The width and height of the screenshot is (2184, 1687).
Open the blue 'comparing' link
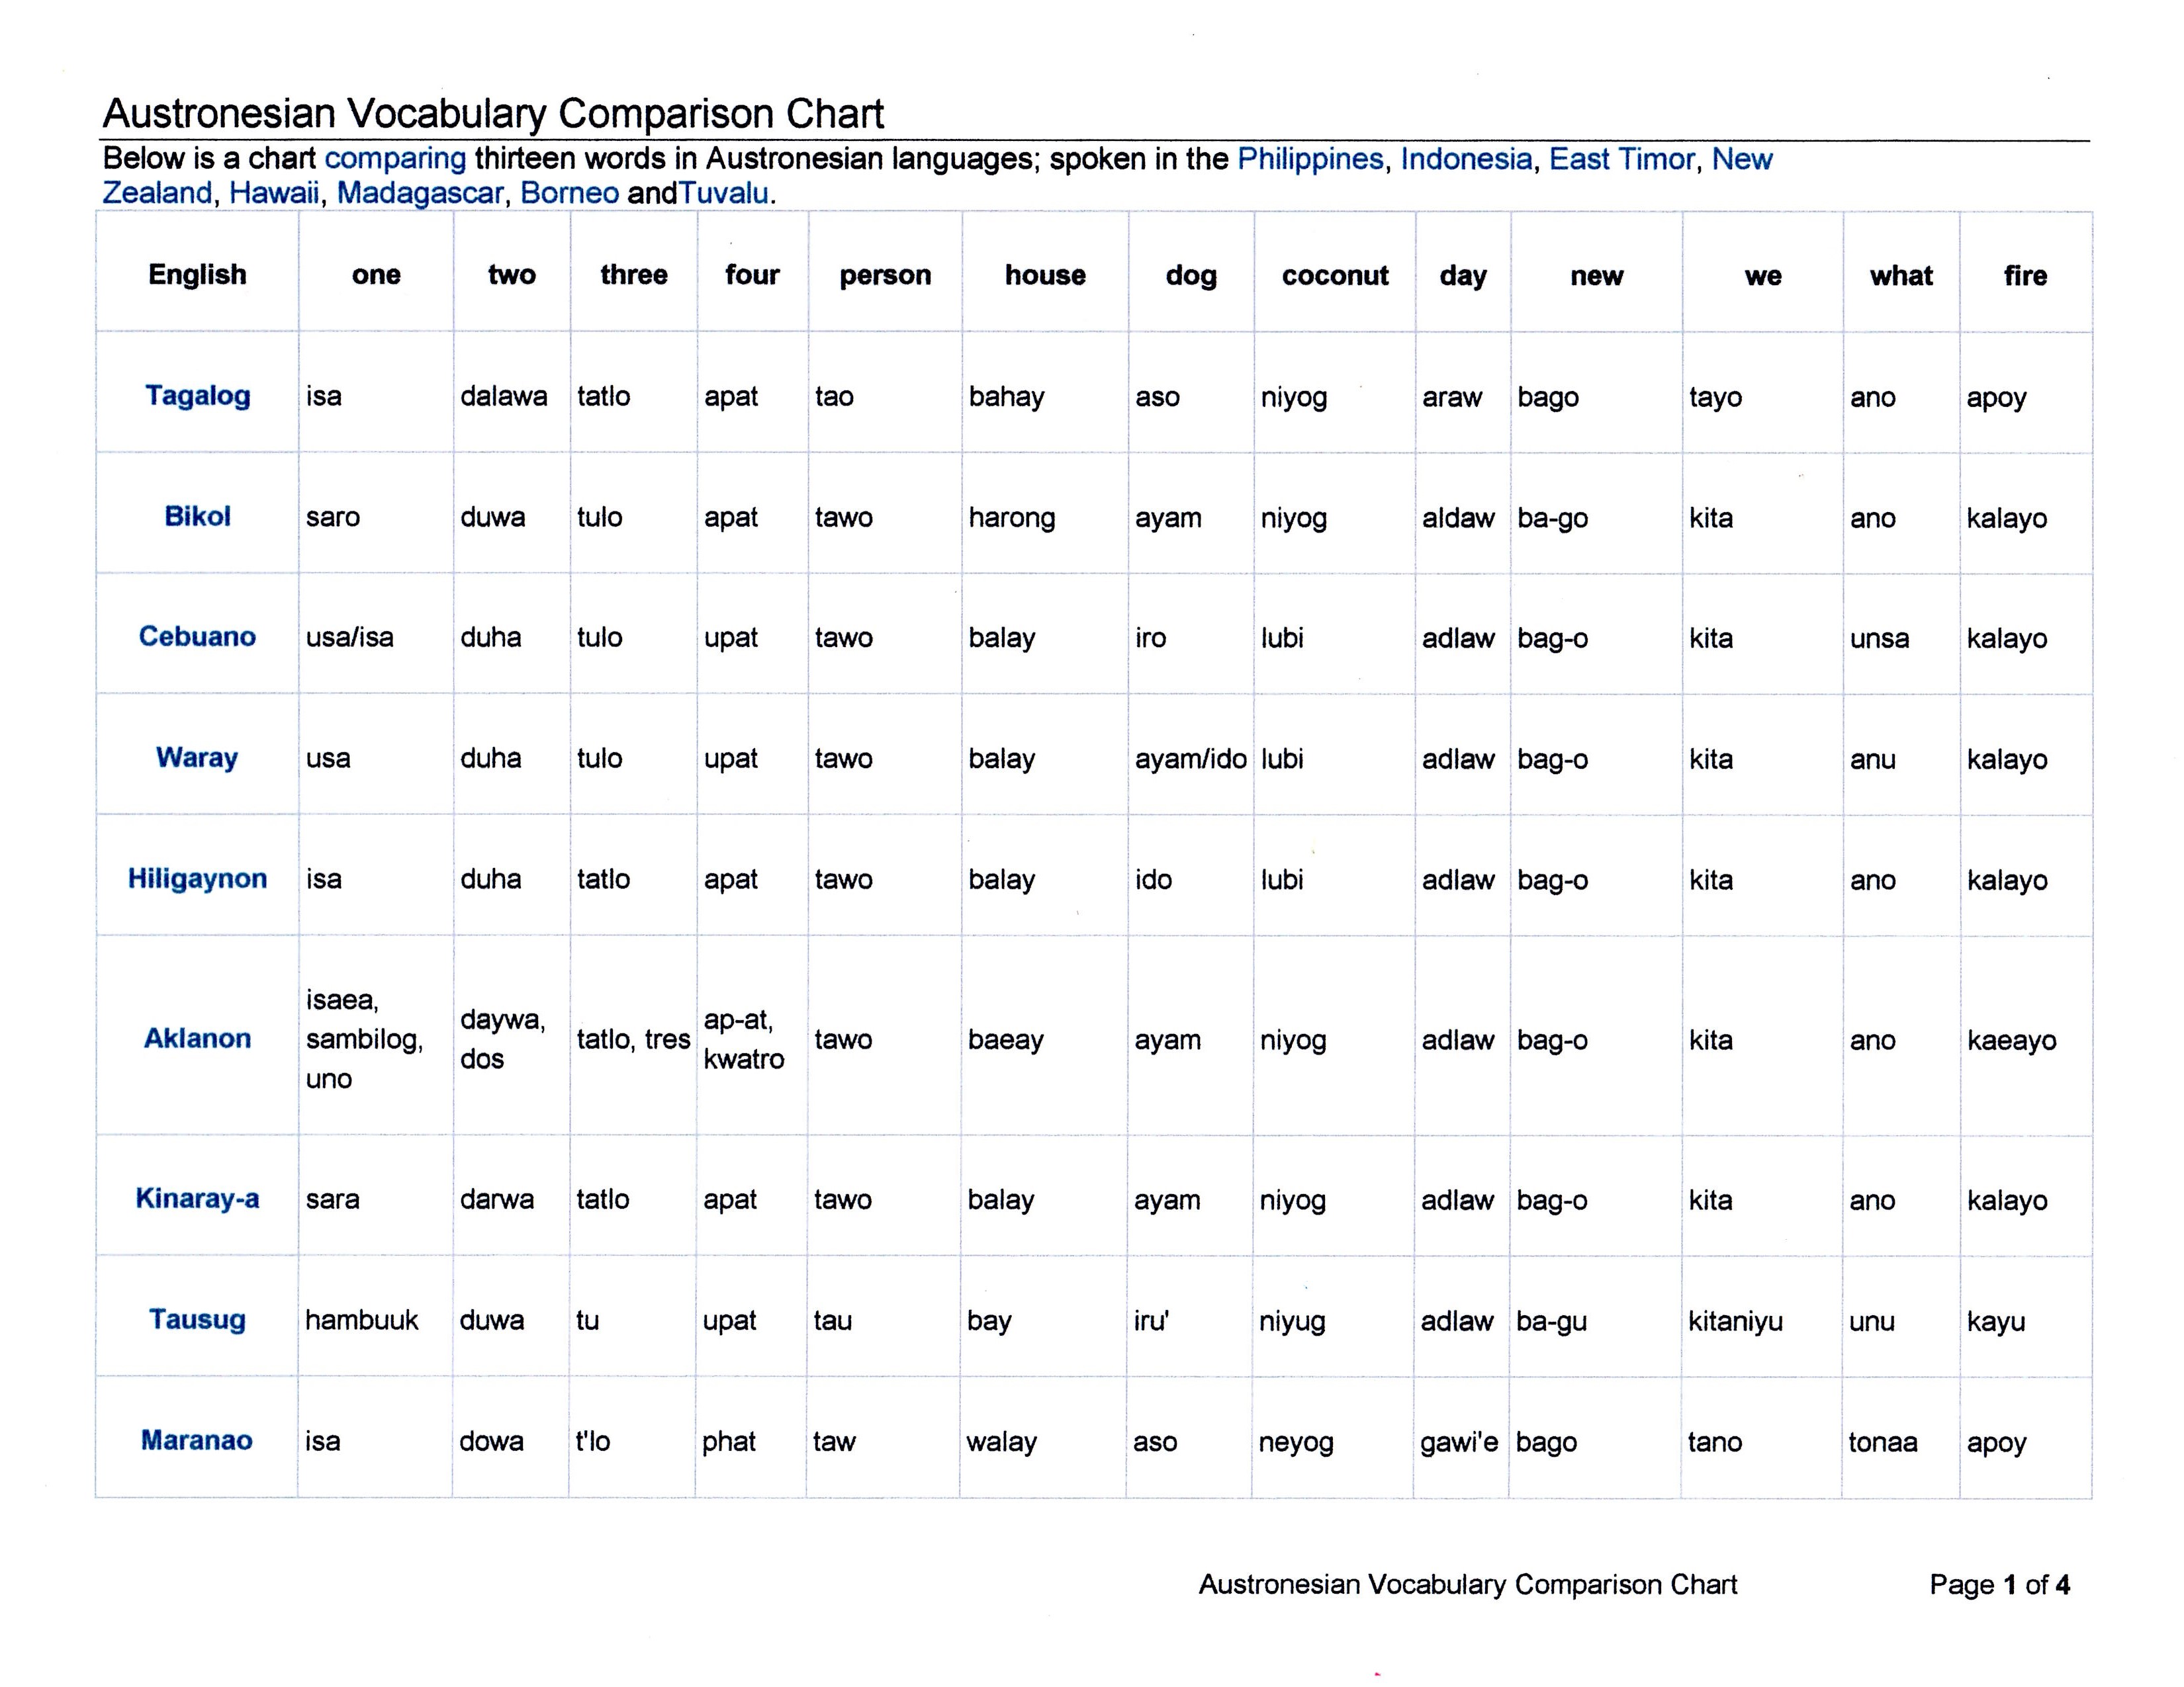396,159
